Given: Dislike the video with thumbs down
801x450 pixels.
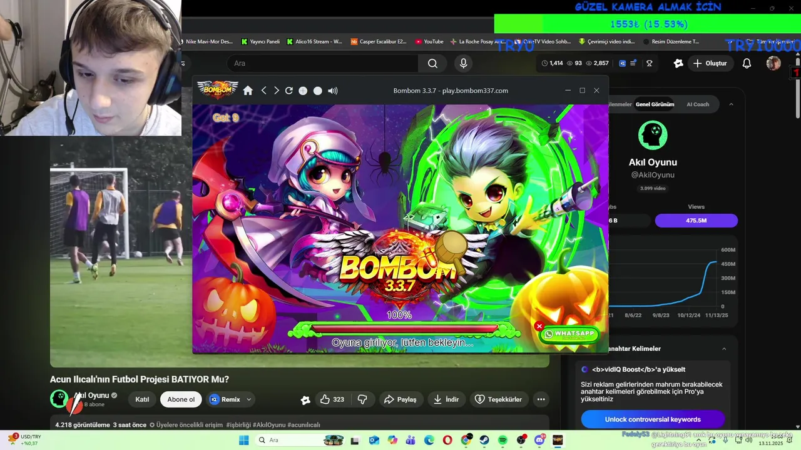Looking at the screenshot, I should tap(362, 399).
